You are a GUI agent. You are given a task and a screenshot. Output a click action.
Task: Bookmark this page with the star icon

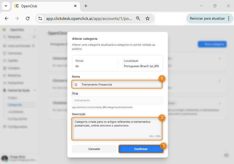click(x=148, y=18)
